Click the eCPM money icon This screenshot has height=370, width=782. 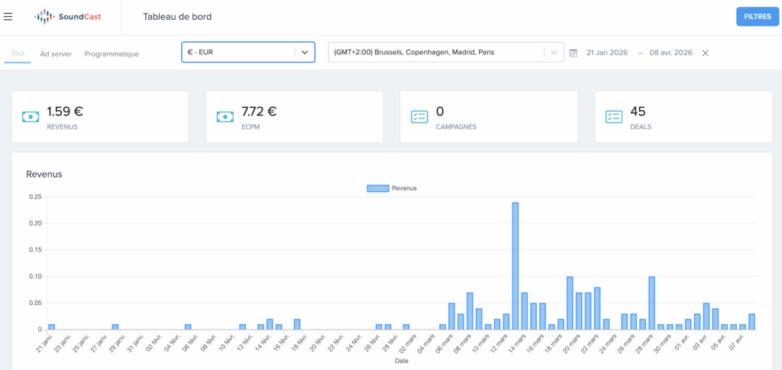click(225, 117)
